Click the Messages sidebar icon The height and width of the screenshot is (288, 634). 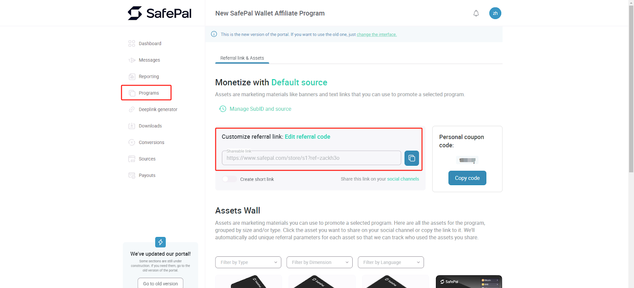point(132,60)
